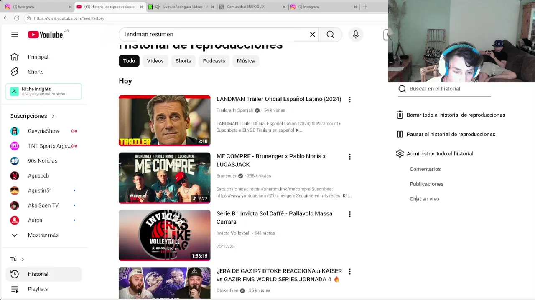Viewport: 535px width, 300px height.
Task: Click GavyriaShow channel avatar
Action: (x=15, y=131)
